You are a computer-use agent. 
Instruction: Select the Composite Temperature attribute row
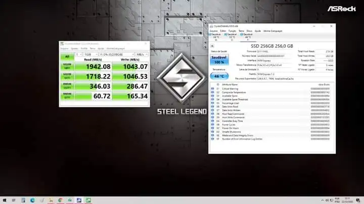click(x=271, y=92)
